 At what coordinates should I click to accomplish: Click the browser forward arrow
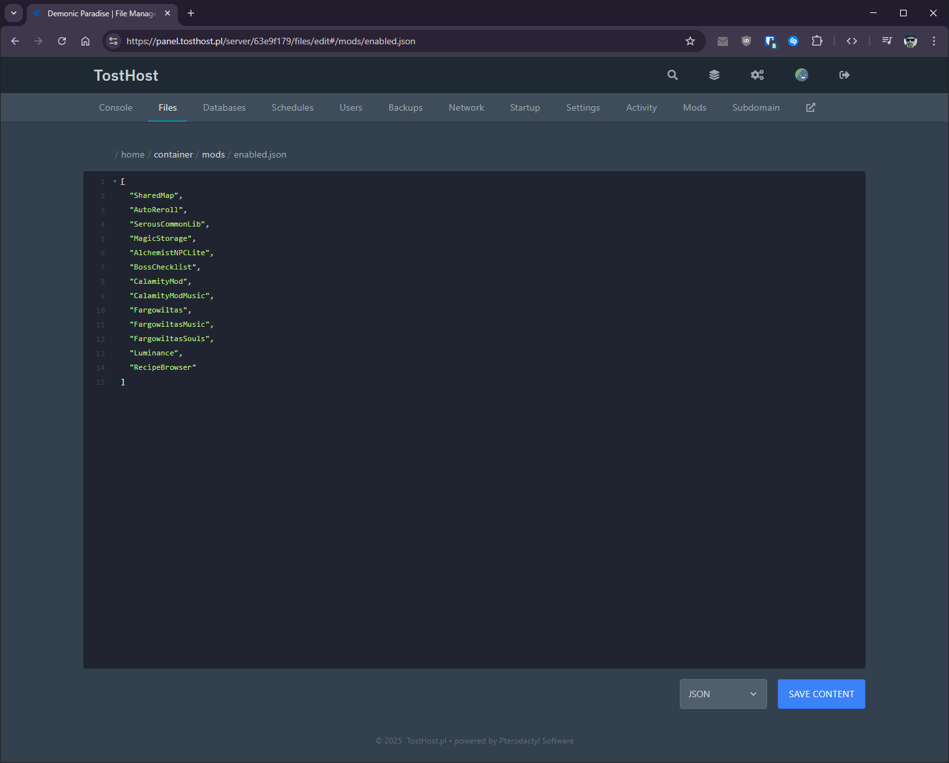point(38,41)
